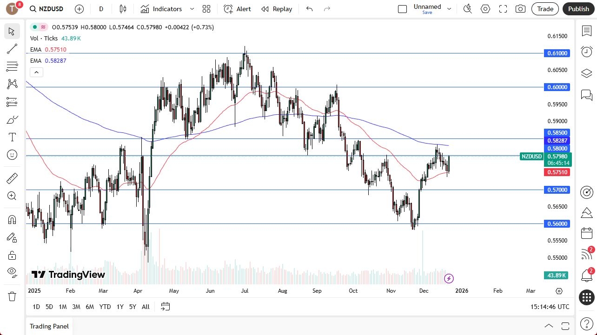Collapse the indicator legend arrow
The image size is (597, 335).
click(36, 72)
